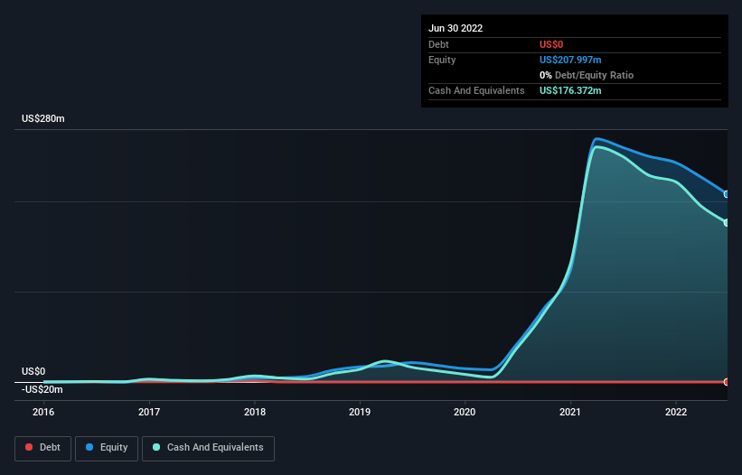This screenshot has height=475, width=742.
Task: Click the Equity label in the tooltip
Action: [x=442, y=60]
